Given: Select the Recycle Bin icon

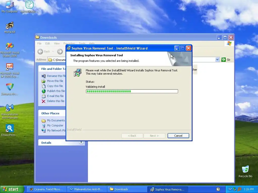Looking at the screenshot, I should pos(245,171).
